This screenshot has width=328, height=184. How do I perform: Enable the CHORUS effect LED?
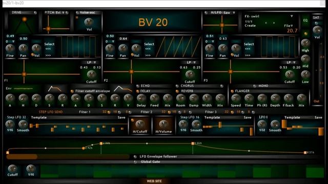[177, 86]
